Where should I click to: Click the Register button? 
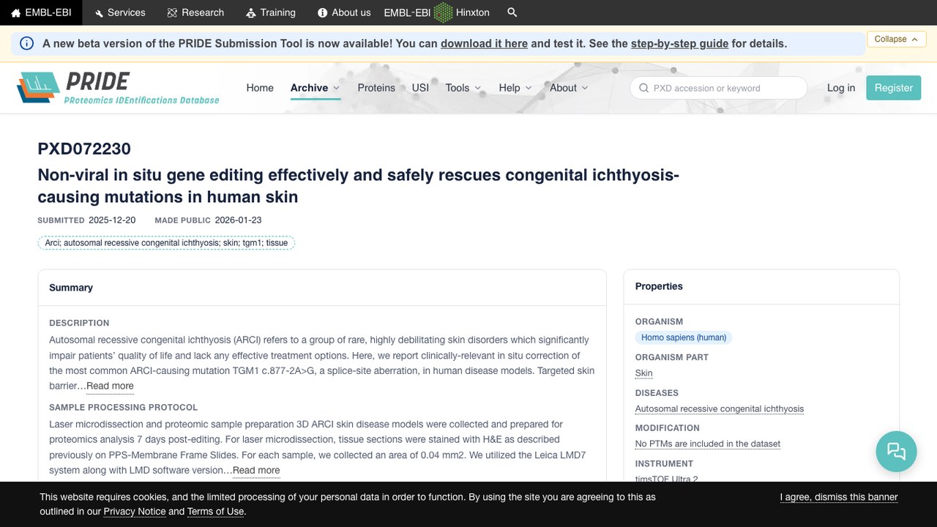coord(894,88)
